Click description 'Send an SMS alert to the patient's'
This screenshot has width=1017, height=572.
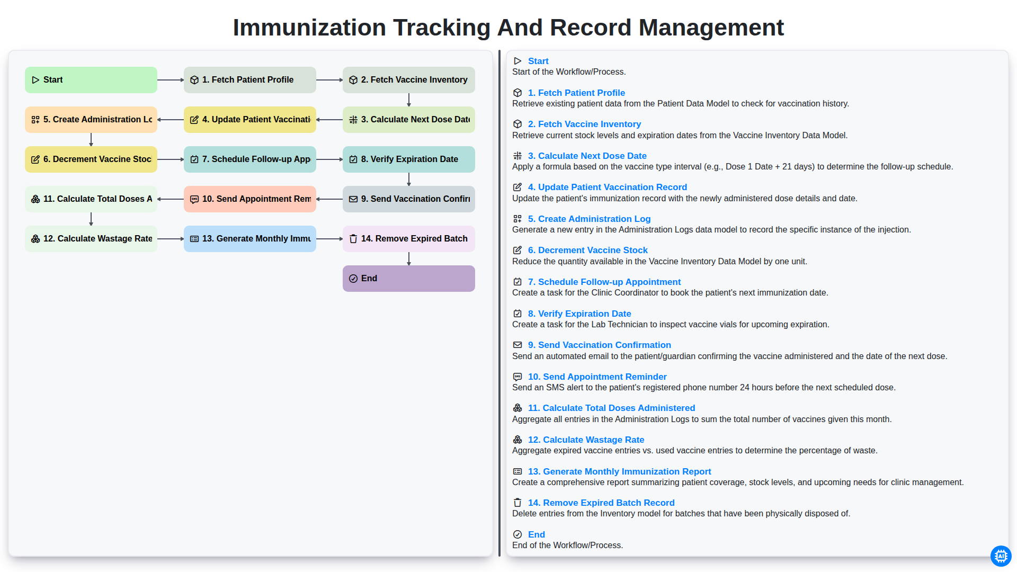point(704,388)
